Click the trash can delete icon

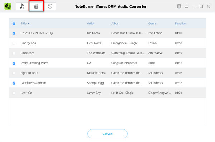click(x=36, y=6)
